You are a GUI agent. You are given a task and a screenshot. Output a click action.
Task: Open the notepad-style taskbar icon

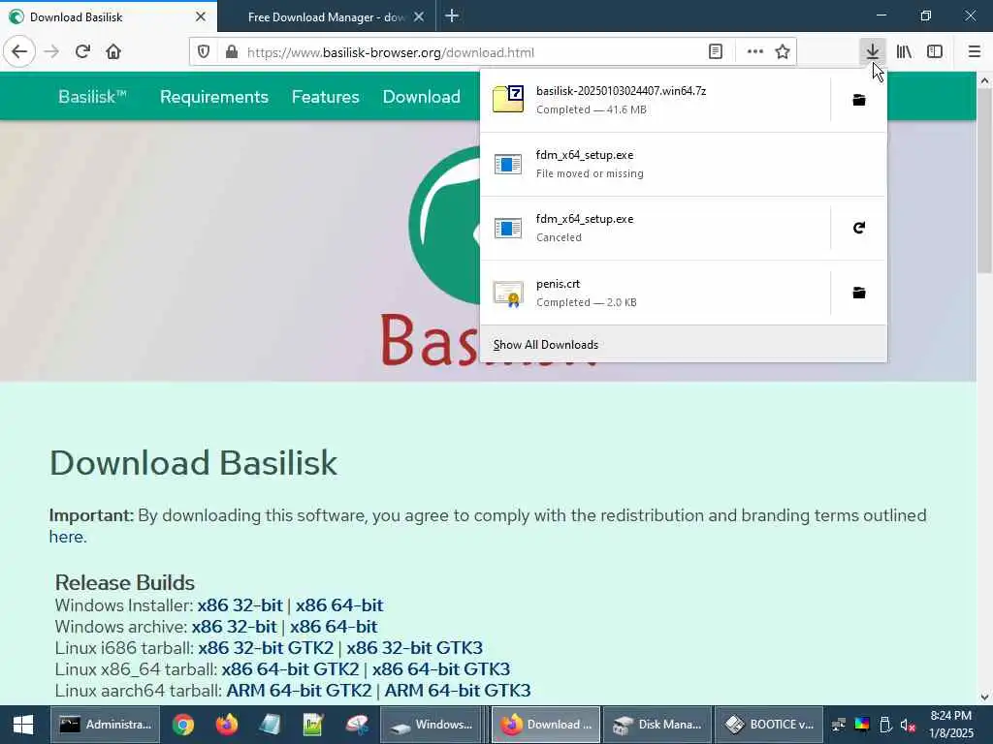tap(270, 725)
